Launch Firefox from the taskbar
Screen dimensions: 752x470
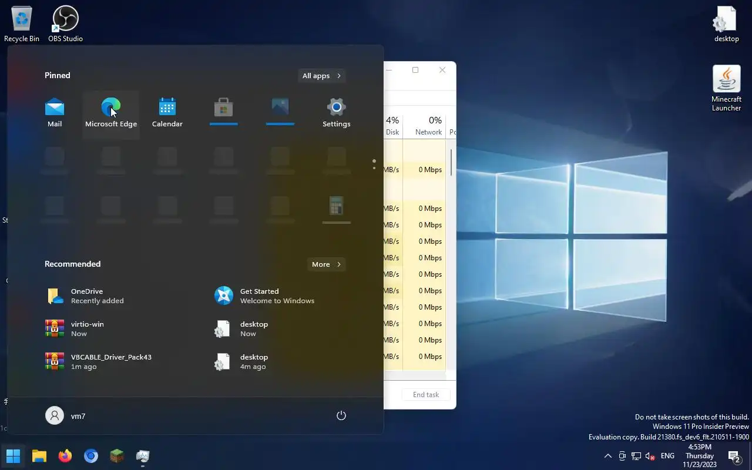tap(65, 456)
